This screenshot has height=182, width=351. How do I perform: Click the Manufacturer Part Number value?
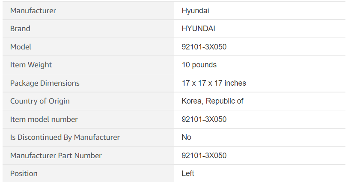click(204, 156)
